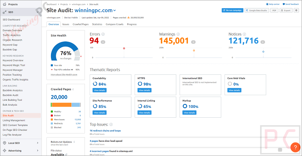Click the Warnings info icon
The height and width of the screenshot is (156, 302).
[178, 34]
